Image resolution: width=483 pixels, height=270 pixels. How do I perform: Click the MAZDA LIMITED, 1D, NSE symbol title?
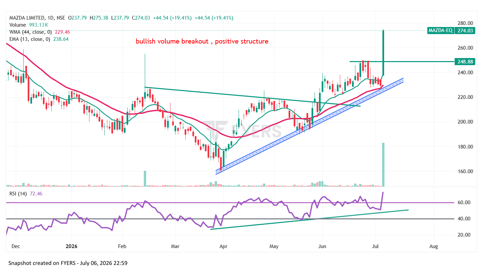[x=37, y=18]
